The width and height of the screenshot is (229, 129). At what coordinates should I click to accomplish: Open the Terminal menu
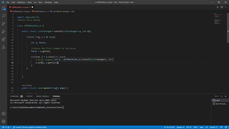click(x=48, y=2)
